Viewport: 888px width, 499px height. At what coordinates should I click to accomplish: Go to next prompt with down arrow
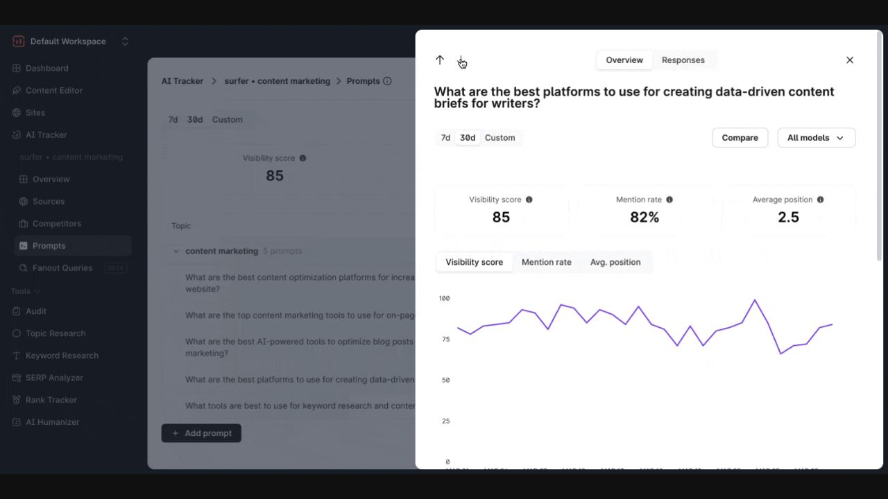coord(461,60)
